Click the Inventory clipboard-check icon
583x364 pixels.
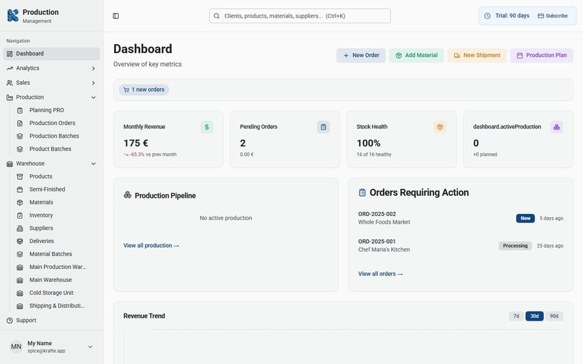[x=20, y=215]
